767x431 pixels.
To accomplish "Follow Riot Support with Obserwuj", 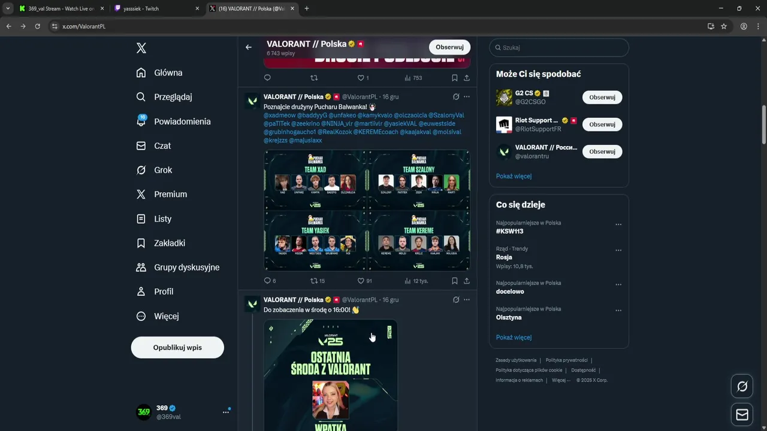I will (602, 125).
